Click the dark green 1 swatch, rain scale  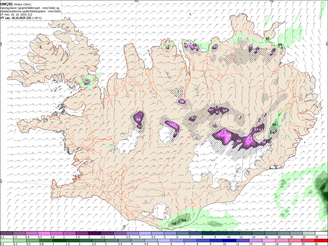pyautogui.click(x=59, y=240)
